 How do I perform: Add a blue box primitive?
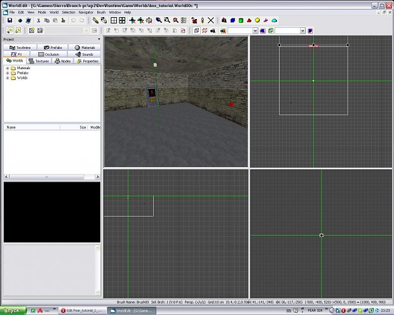[x=233, y=20]
